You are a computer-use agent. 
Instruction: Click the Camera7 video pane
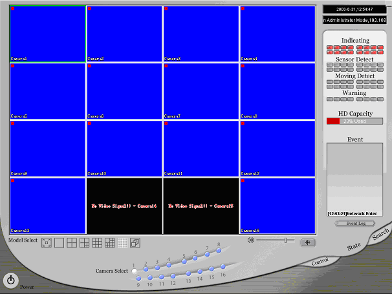click(201, 91)
